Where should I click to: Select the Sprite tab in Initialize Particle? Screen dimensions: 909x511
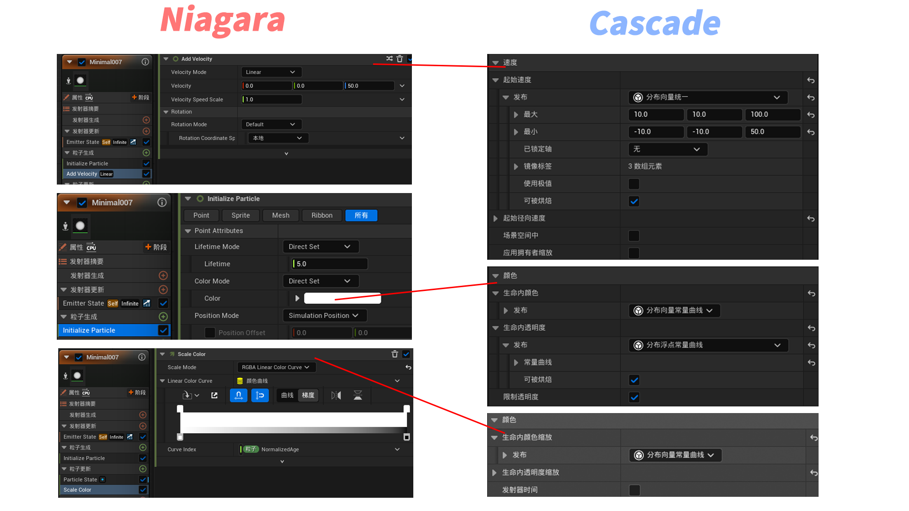point(241,215)
